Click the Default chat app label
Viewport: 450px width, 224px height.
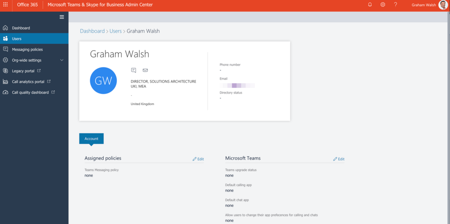point(237,200)
